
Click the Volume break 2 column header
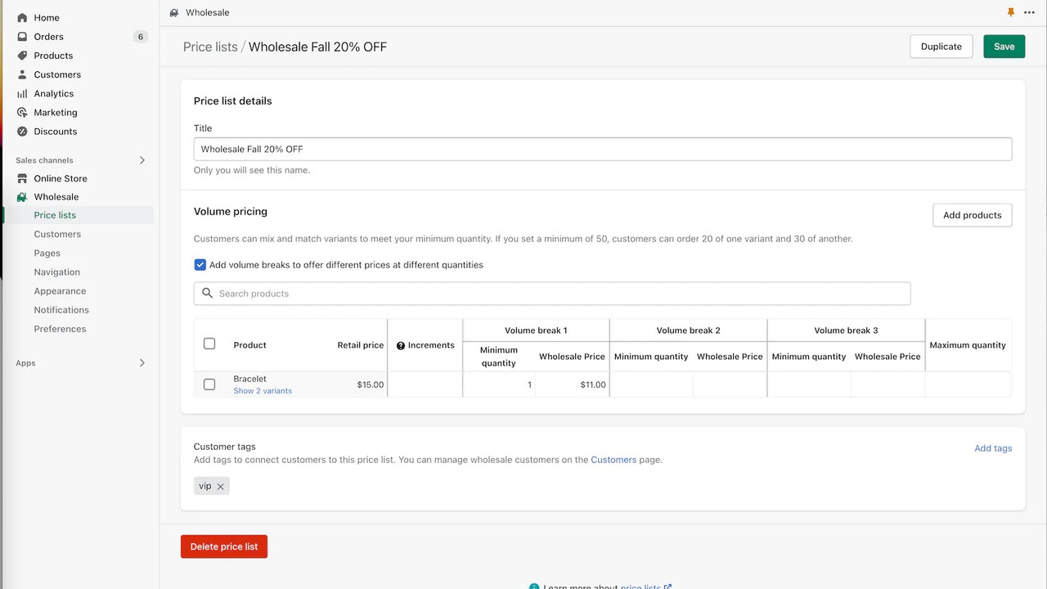pyautogui.click(x=688, y=330)
